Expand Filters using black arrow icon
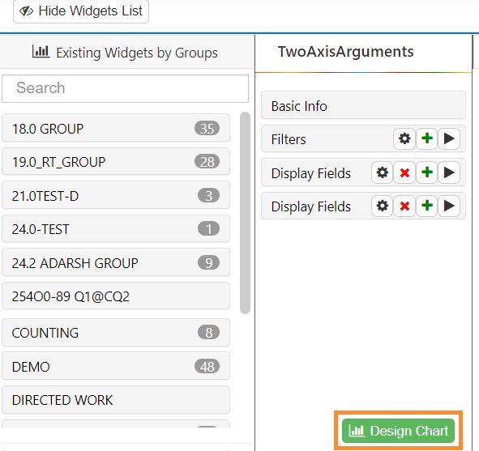 coord(449,138)
